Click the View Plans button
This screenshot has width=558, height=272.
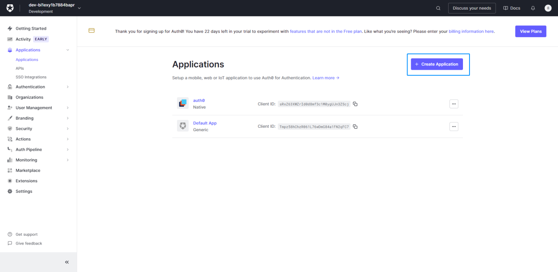(531, 31)
